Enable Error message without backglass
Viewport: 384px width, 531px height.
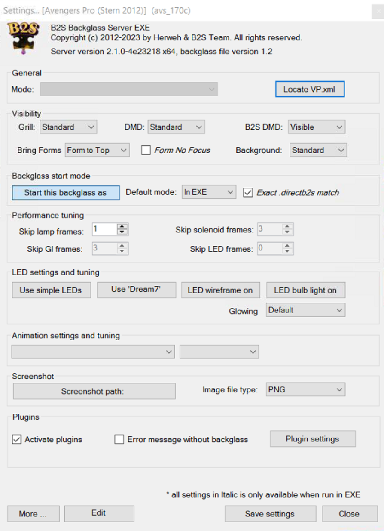[119, 439]
